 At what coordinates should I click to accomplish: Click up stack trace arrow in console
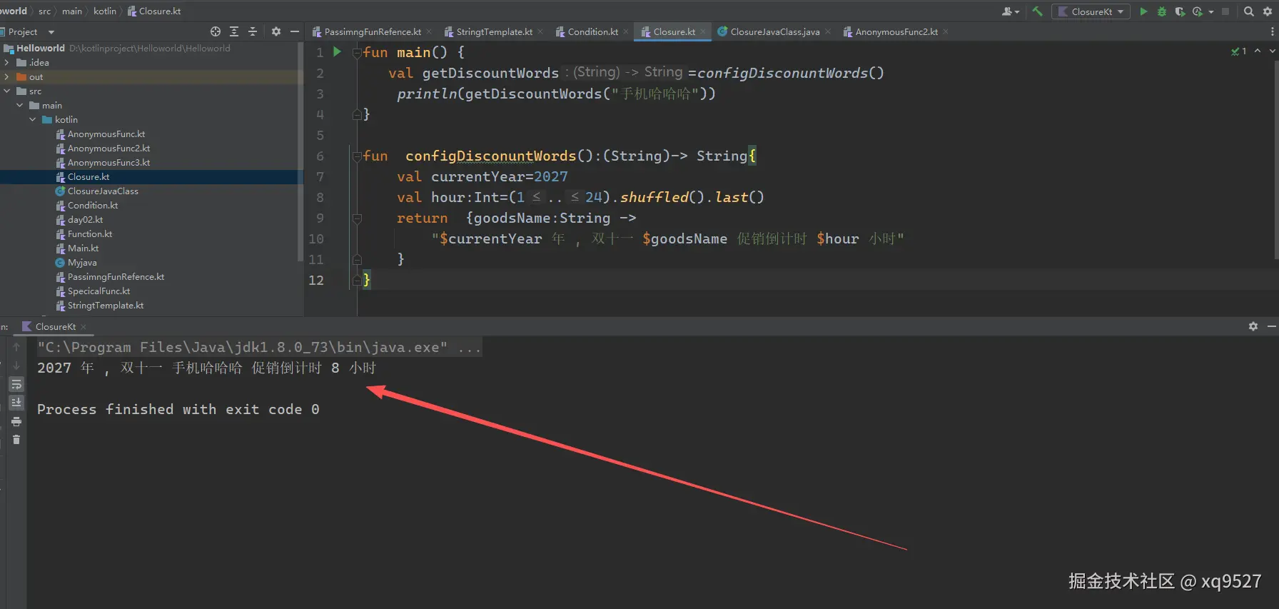coord(16,347)
